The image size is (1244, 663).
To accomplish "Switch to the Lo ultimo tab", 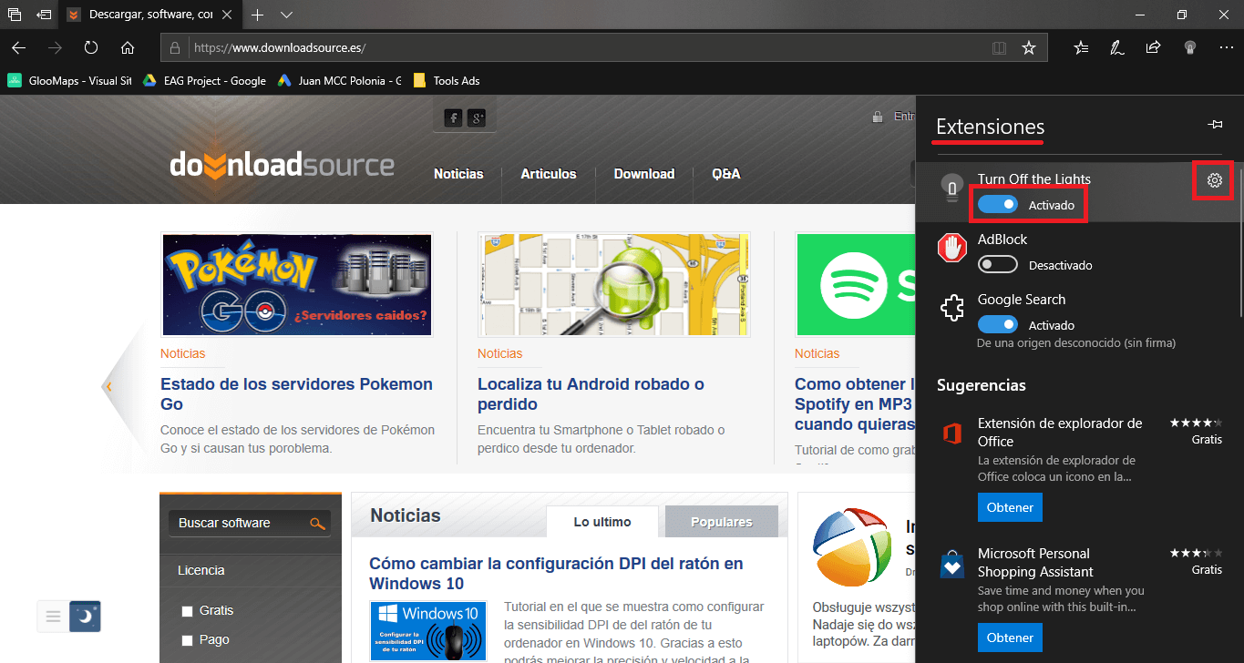I will click(602, 522).
